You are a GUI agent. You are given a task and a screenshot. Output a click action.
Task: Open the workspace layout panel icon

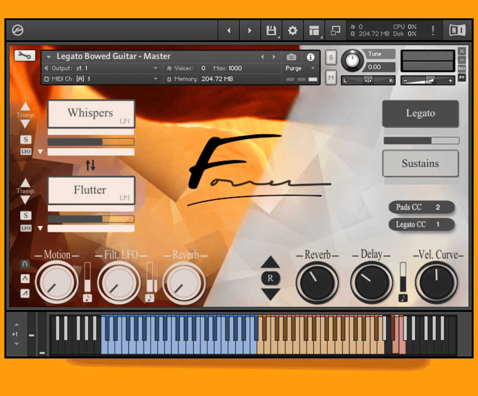tap(314, 31)
